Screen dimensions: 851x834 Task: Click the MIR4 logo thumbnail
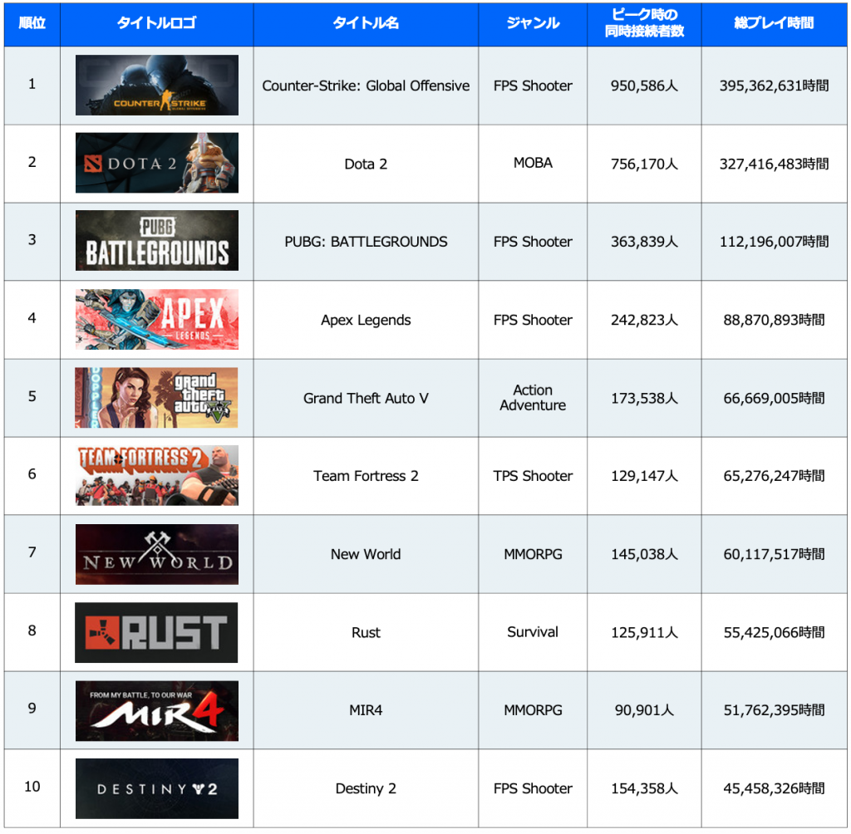pos(157,711)
